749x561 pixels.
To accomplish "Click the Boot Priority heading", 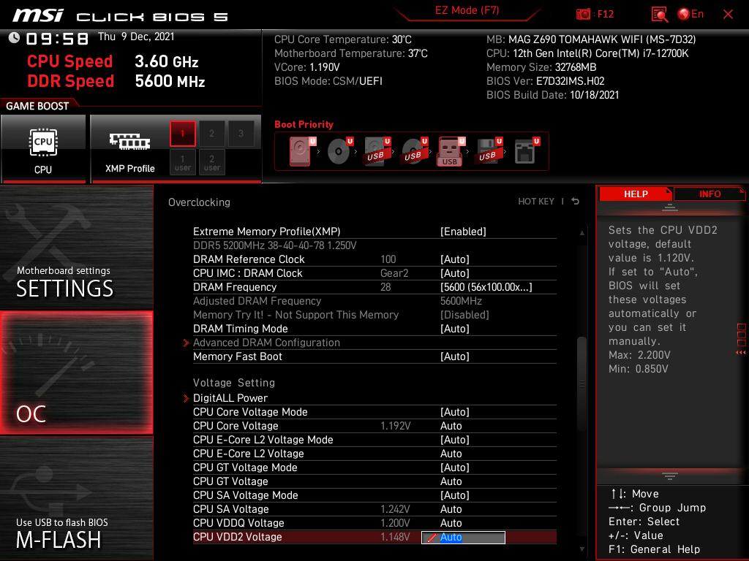I will 304,124.
